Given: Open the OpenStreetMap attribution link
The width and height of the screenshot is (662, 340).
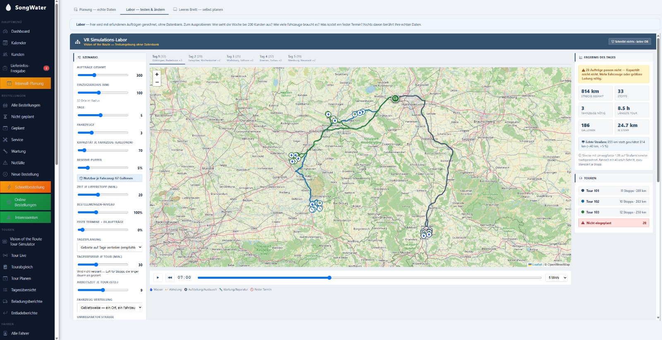Looking at the screenshot, I should tap(559, 264).
